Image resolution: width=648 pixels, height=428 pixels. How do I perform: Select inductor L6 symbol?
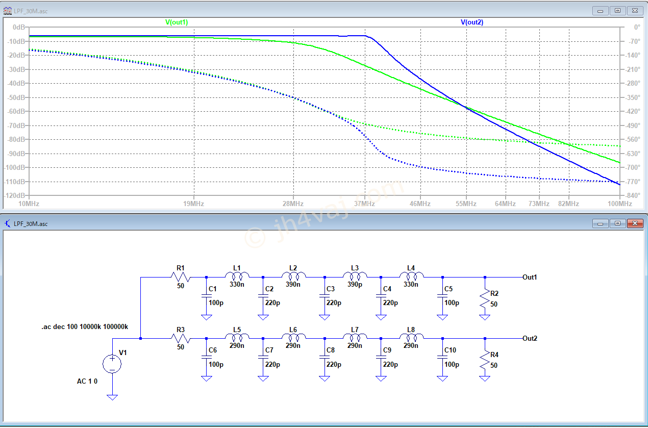293,338
